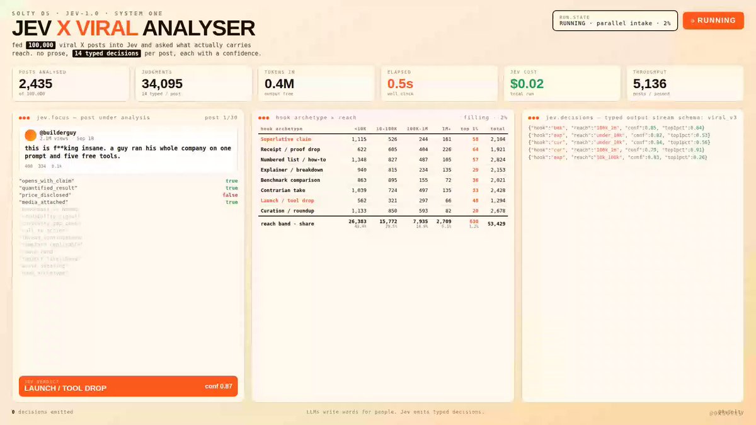Select the 'conf 0.87' value in the verdict banner
Screen dimensions: 756x425
219,386
